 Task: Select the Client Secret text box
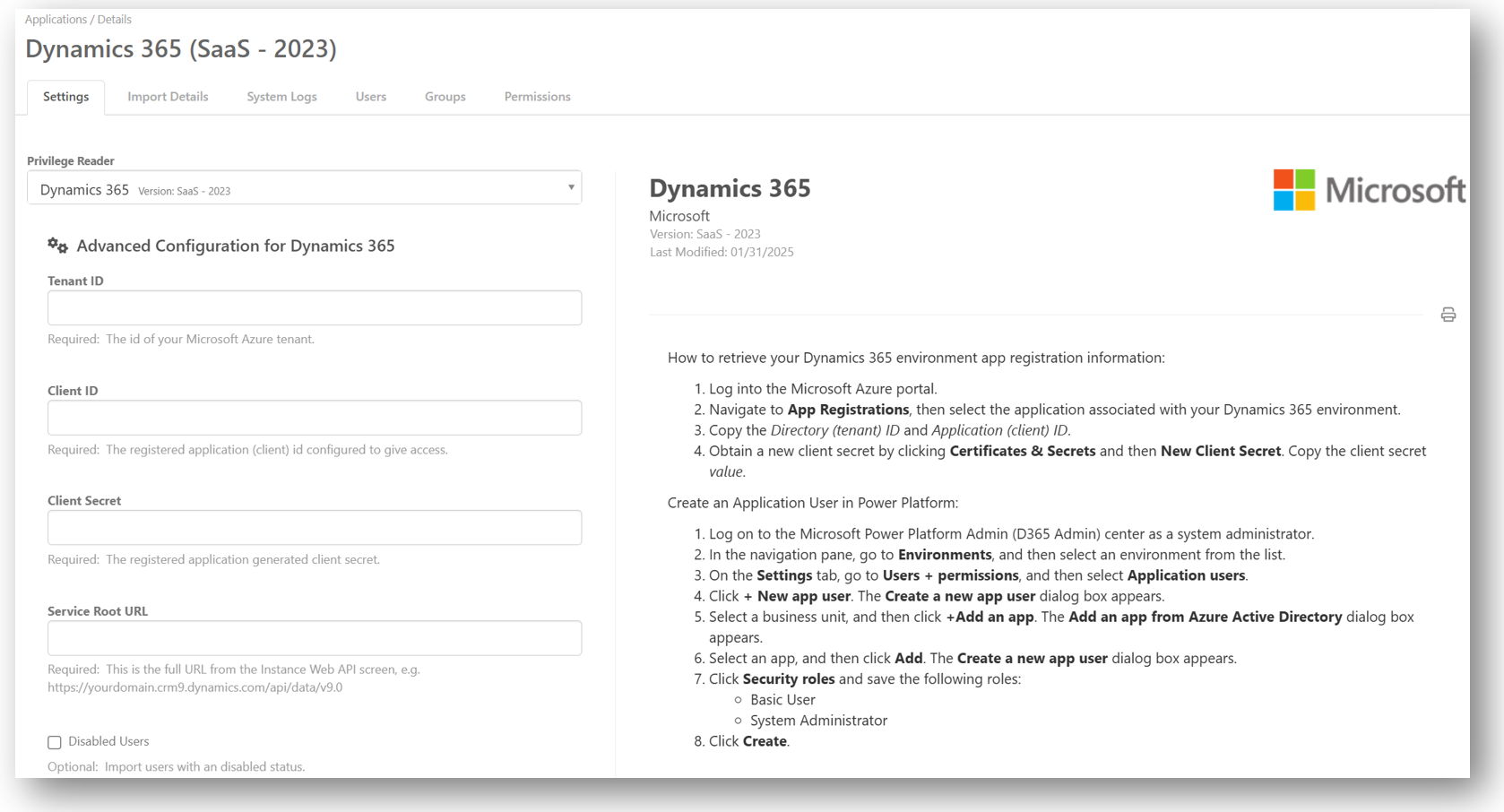click(x=314, y=528)
